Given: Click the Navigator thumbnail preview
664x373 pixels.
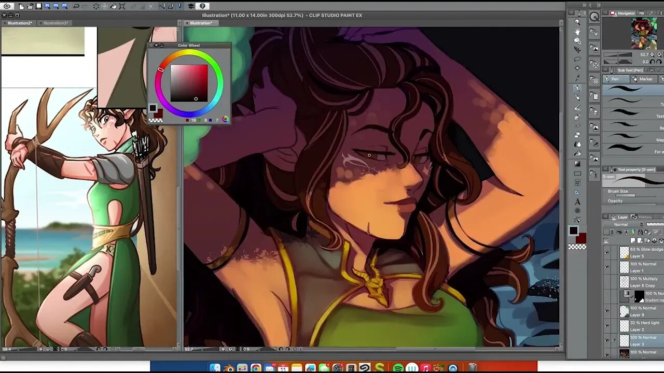Looking at the screenshot, I should click(644, 34).
